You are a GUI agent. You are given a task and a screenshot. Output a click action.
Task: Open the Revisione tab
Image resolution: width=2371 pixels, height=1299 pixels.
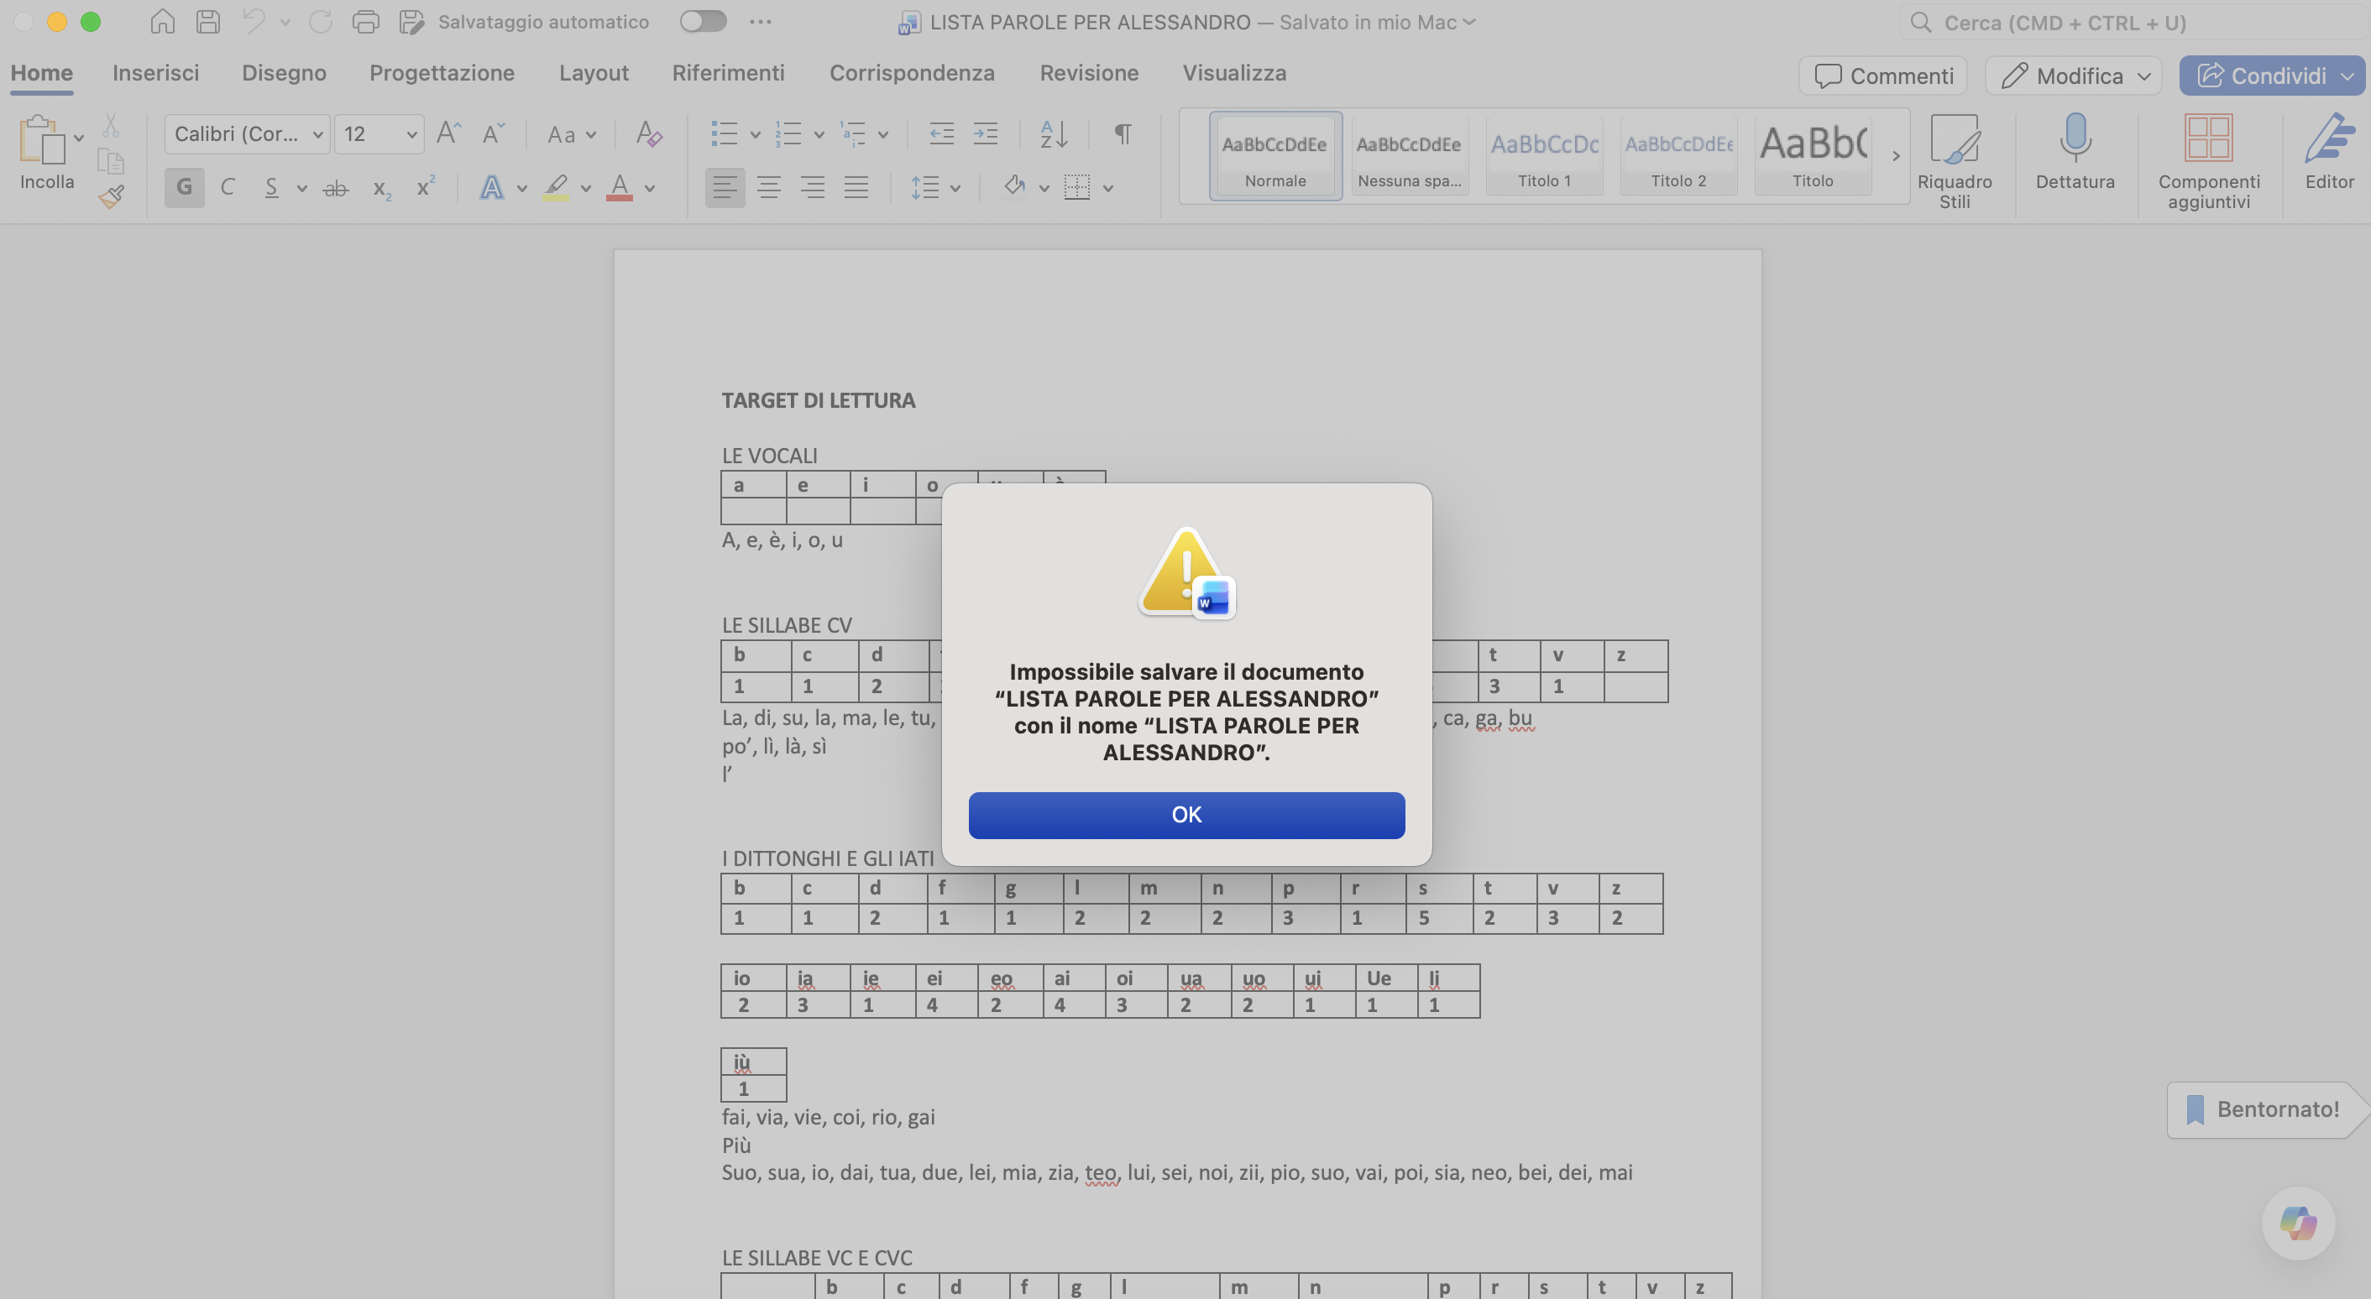pos(1089,73)
